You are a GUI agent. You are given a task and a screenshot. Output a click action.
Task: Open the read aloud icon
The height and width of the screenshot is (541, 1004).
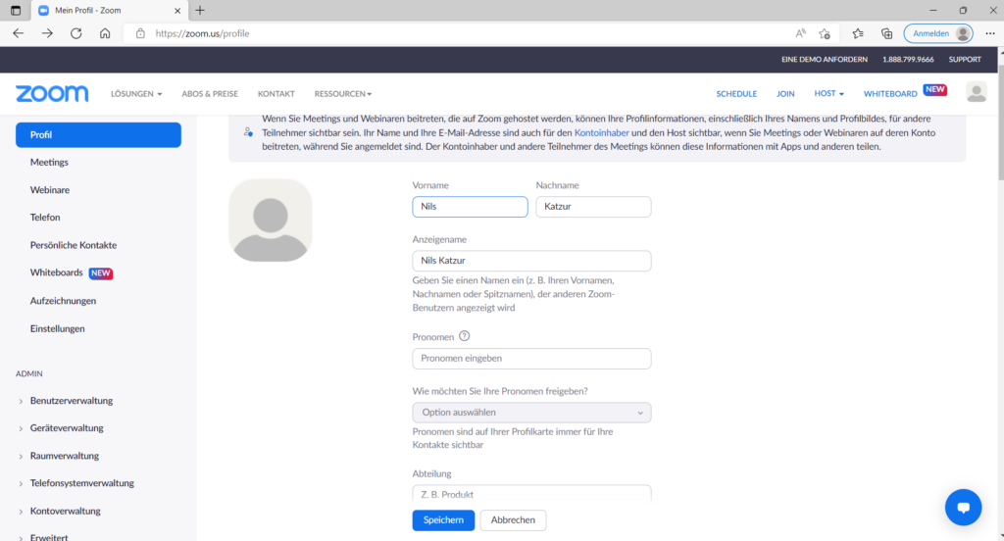pos(800,33)
